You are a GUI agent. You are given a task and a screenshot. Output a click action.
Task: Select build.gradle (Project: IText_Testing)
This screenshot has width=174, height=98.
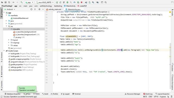[22, 54]
